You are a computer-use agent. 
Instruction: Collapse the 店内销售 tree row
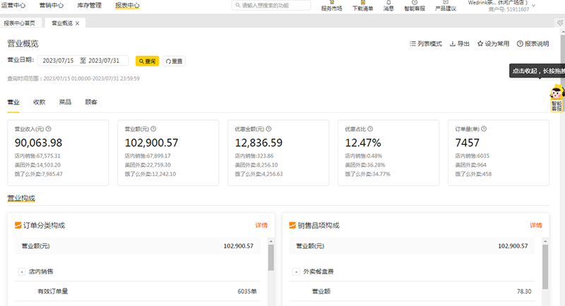[x=22, y=271]
